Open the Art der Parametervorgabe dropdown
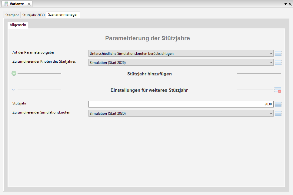 click(181, 53)
